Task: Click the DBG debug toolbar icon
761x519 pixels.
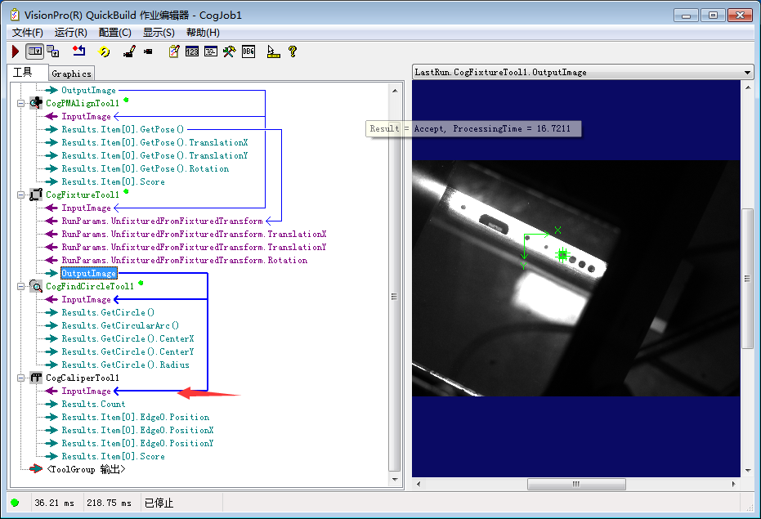Action: pos(248,51)
